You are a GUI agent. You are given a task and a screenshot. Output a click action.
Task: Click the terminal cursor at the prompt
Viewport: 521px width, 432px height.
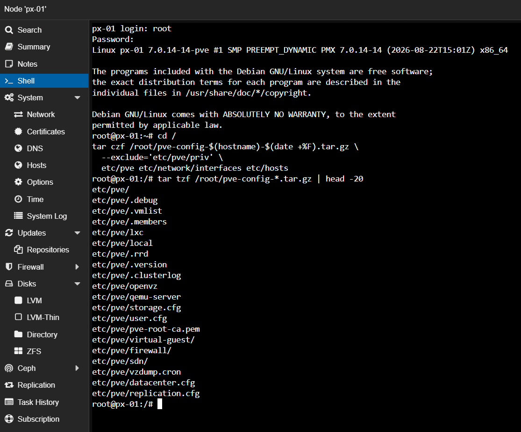[160, 404]
